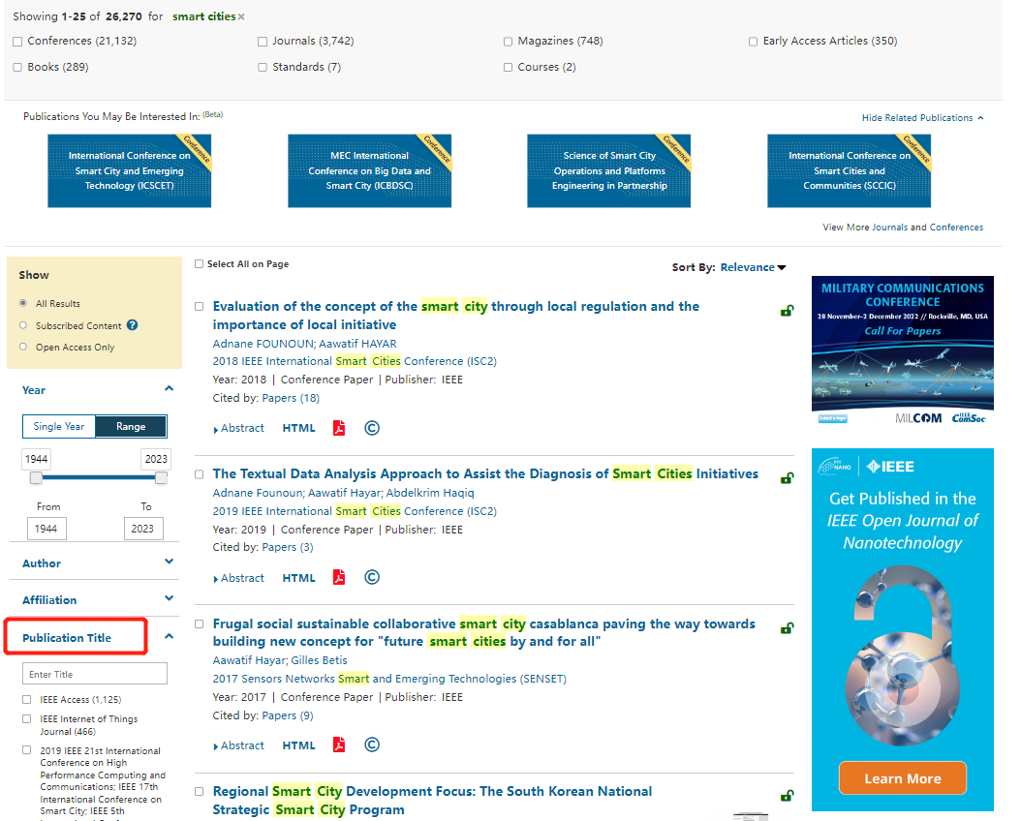The image size is (1021, 821).
Task: Open HTML version of Textual Data Analysis paper
Action: 299,578
